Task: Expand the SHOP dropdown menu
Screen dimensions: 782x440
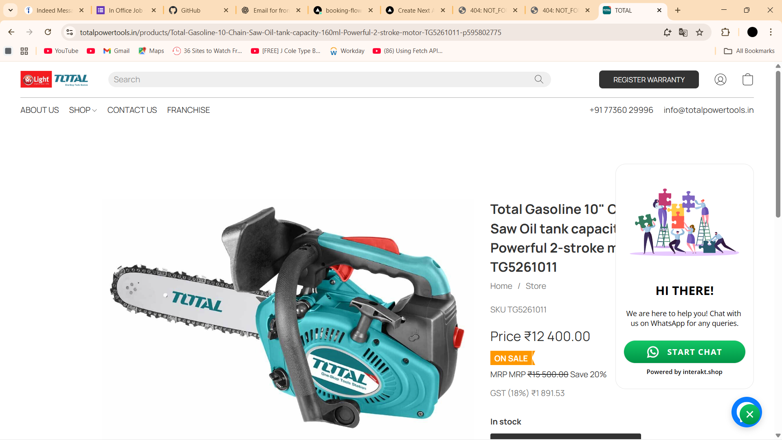Action: pyautogui.click(x=83, y=110)
